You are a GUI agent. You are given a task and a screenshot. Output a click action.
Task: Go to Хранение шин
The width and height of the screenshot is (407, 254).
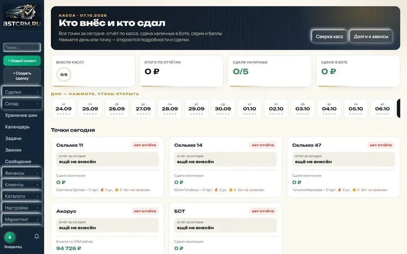click(21, 115)
